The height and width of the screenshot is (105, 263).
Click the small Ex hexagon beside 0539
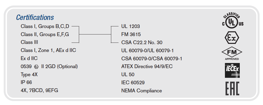(36, 67)
